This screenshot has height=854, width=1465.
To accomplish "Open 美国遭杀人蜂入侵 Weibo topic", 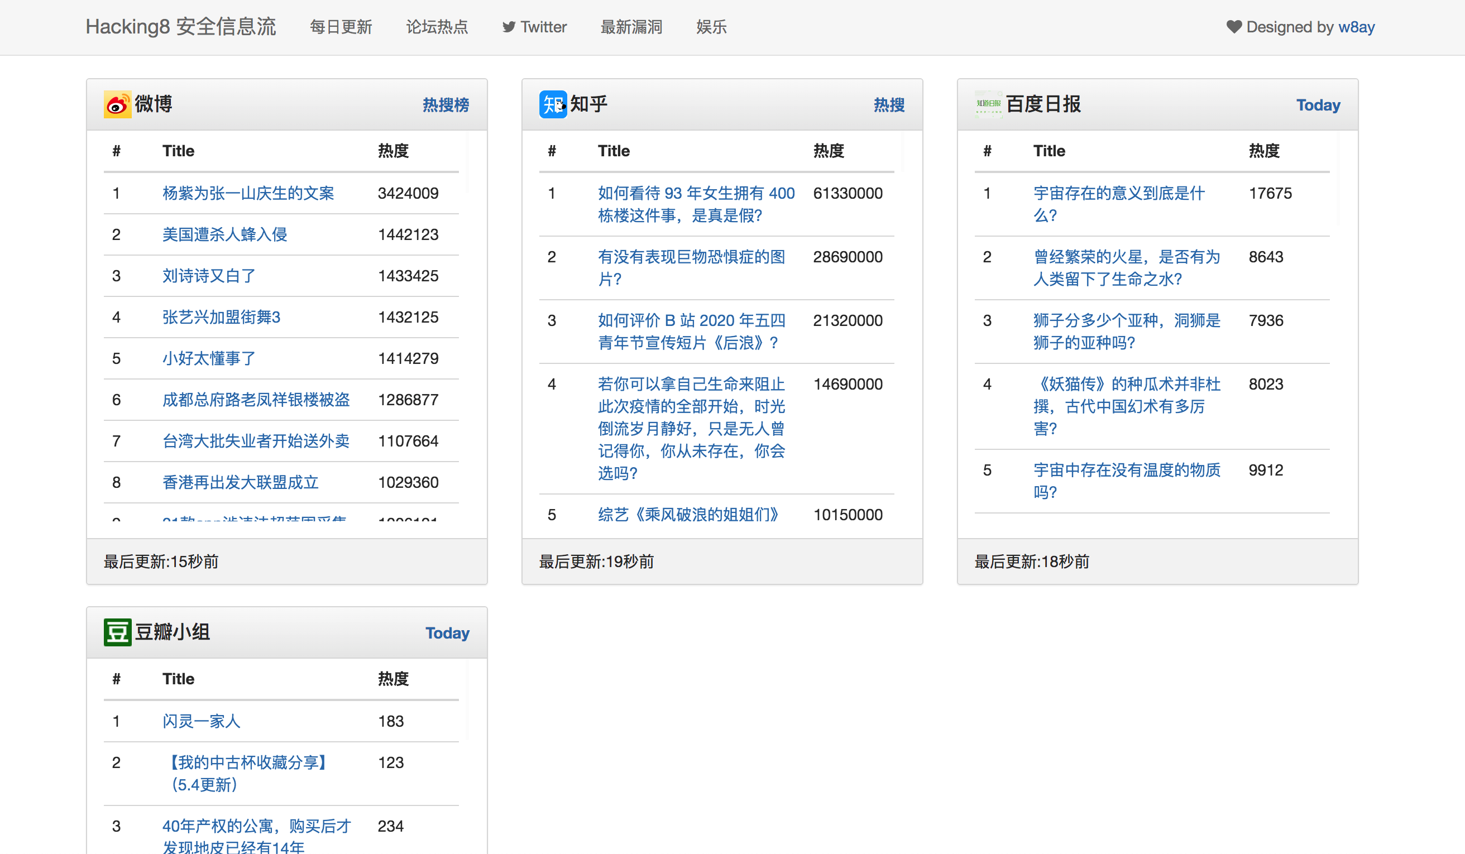I will pos(225,235).
